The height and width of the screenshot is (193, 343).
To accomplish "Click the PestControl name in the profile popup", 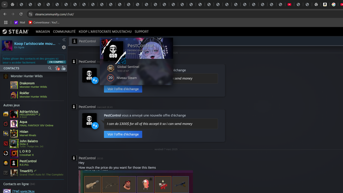I will 140,46.
